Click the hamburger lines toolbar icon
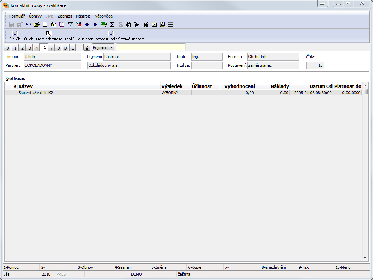The width and height of the screenshot is (373, 280). point(170,24)
